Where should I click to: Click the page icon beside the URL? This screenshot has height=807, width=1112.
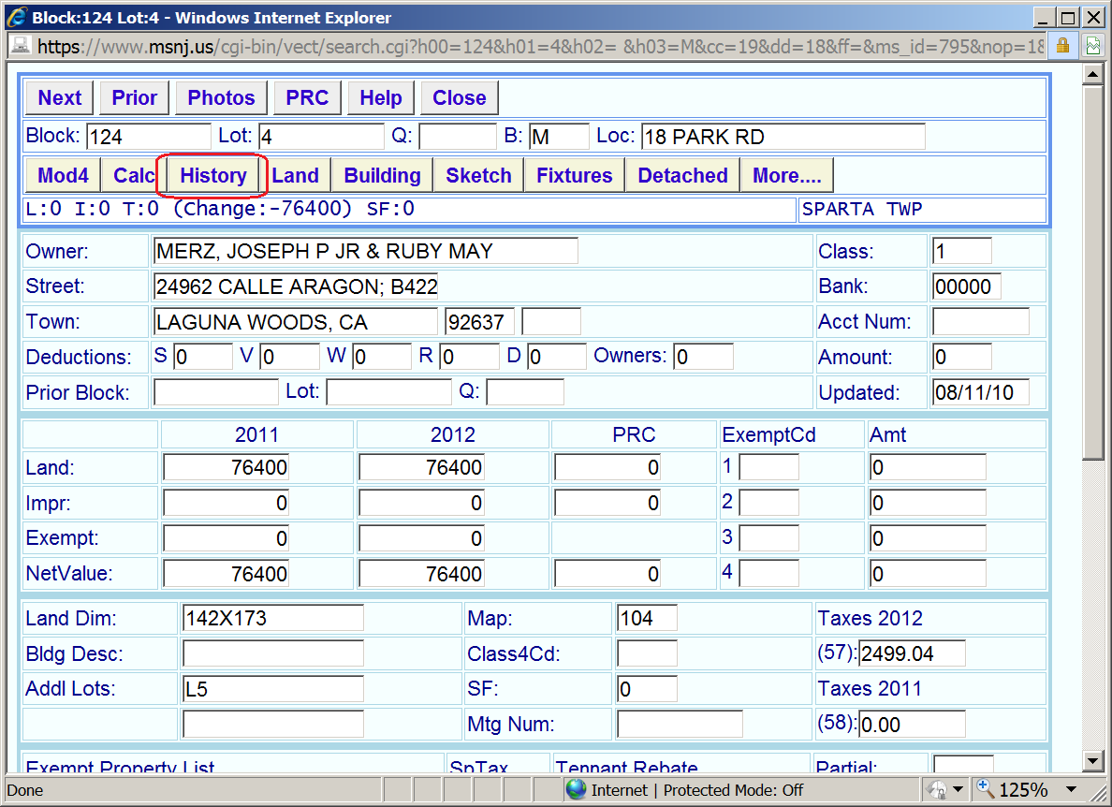[x=20, y=46]
